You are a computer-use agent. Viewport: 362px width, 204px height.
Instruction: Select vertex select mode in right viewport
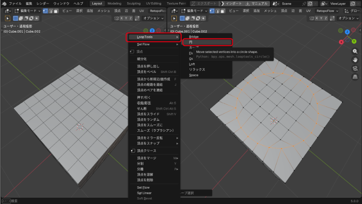coord(212,11)
